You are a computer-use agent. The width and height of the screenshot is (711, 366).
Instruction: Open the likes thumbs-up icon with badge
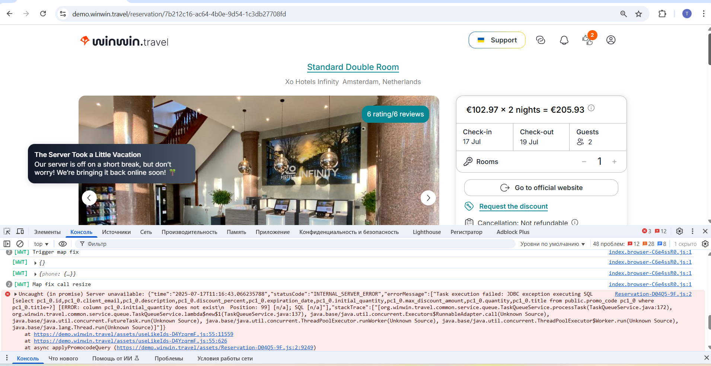(x=588, y=39)
